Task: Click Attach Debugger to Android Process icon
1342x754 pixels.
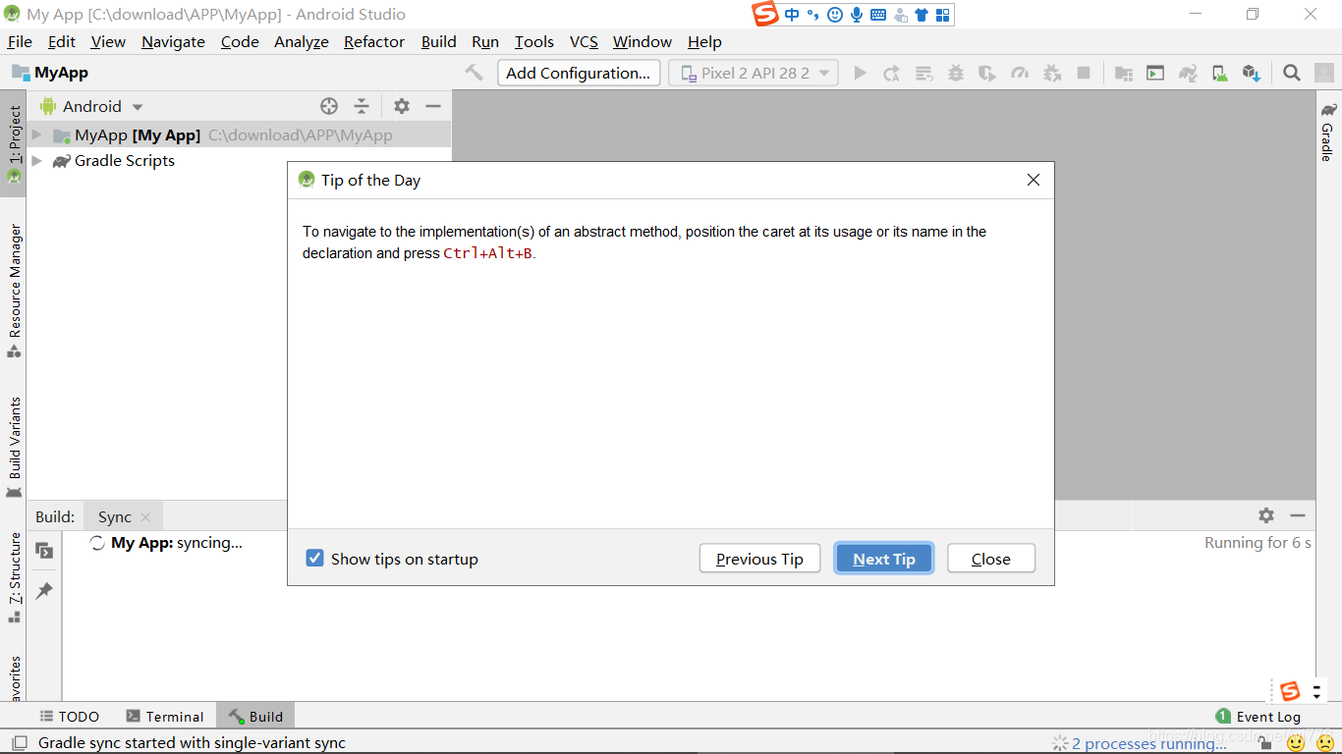Action: 1051,73
